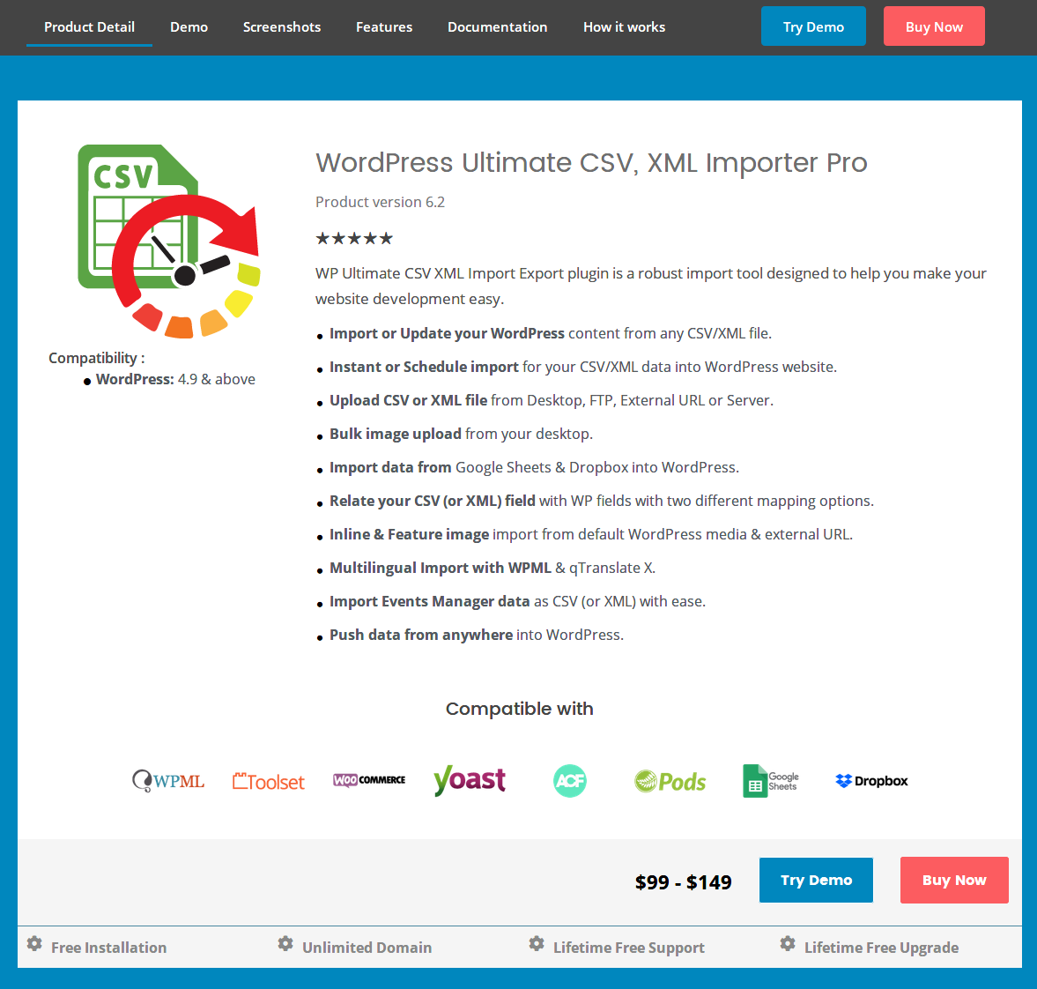Click the top Buy Now button
Screen dimensions: 1037x989
point(934,26)
